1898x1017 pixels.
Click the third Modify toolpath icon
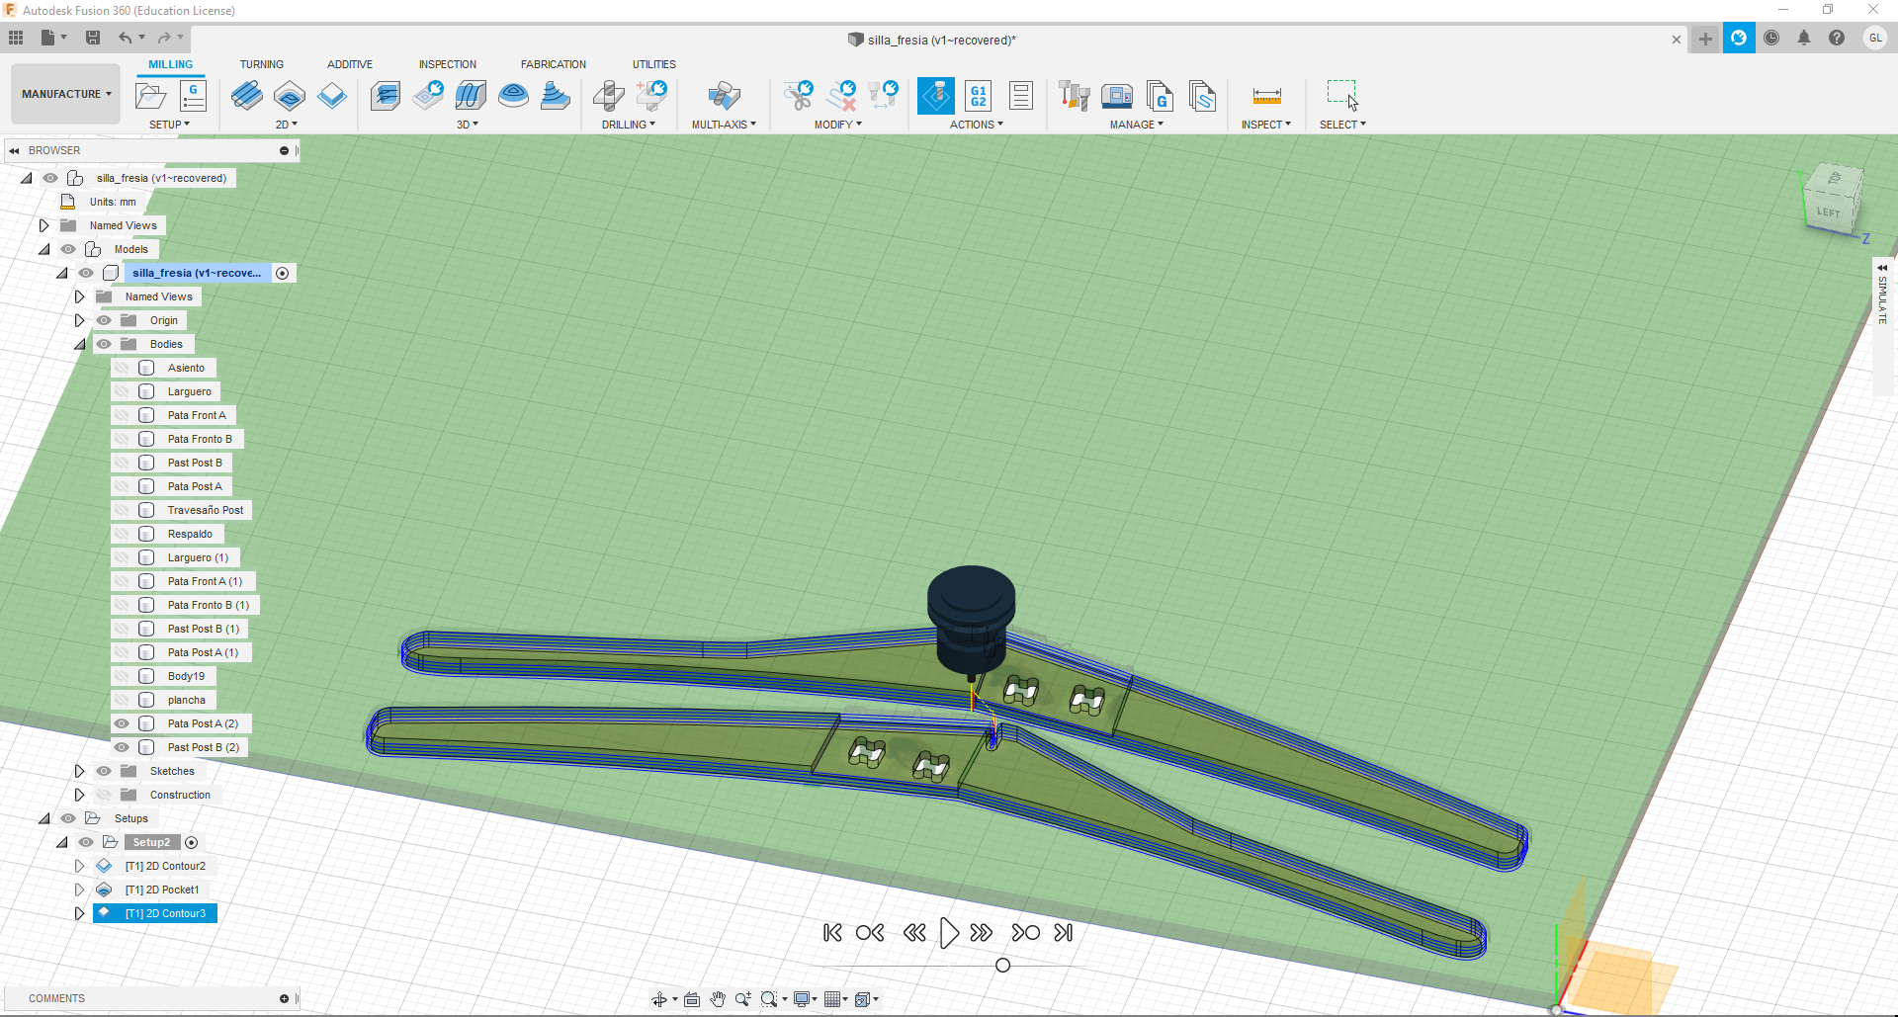click(x=883, y=96)
